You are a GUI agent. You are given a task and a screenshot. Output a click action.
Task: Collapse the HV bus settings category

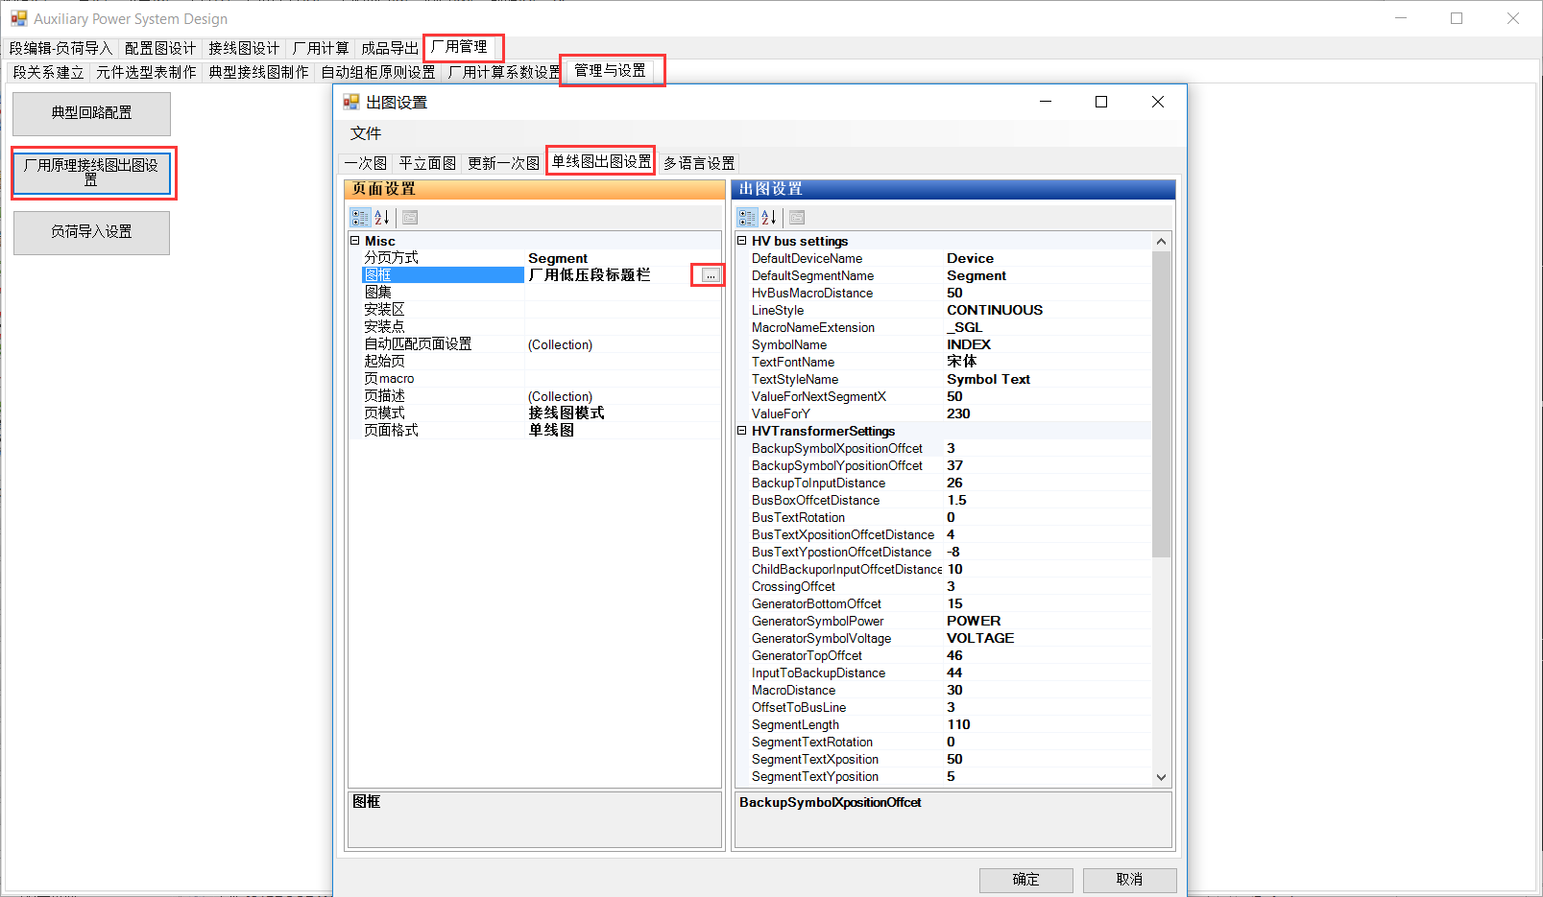(x=741, y=241)
